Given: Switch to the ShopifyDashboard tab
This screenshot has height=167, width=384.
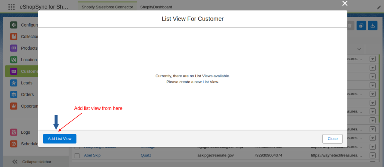Looking at the screenshot, I should point(156,7).
